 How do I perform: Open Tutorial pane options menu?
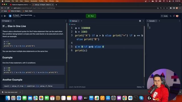66,21
